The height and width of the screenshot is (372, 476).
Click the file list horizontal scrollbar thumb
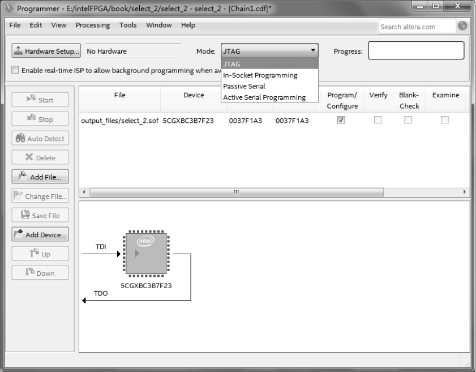(237, 192)
